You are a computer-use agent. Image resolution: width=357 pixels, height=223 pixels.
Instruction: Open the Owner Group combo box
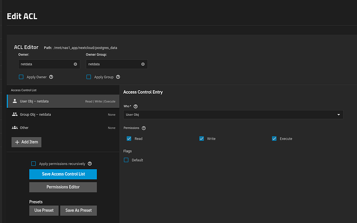click(117, 64)
